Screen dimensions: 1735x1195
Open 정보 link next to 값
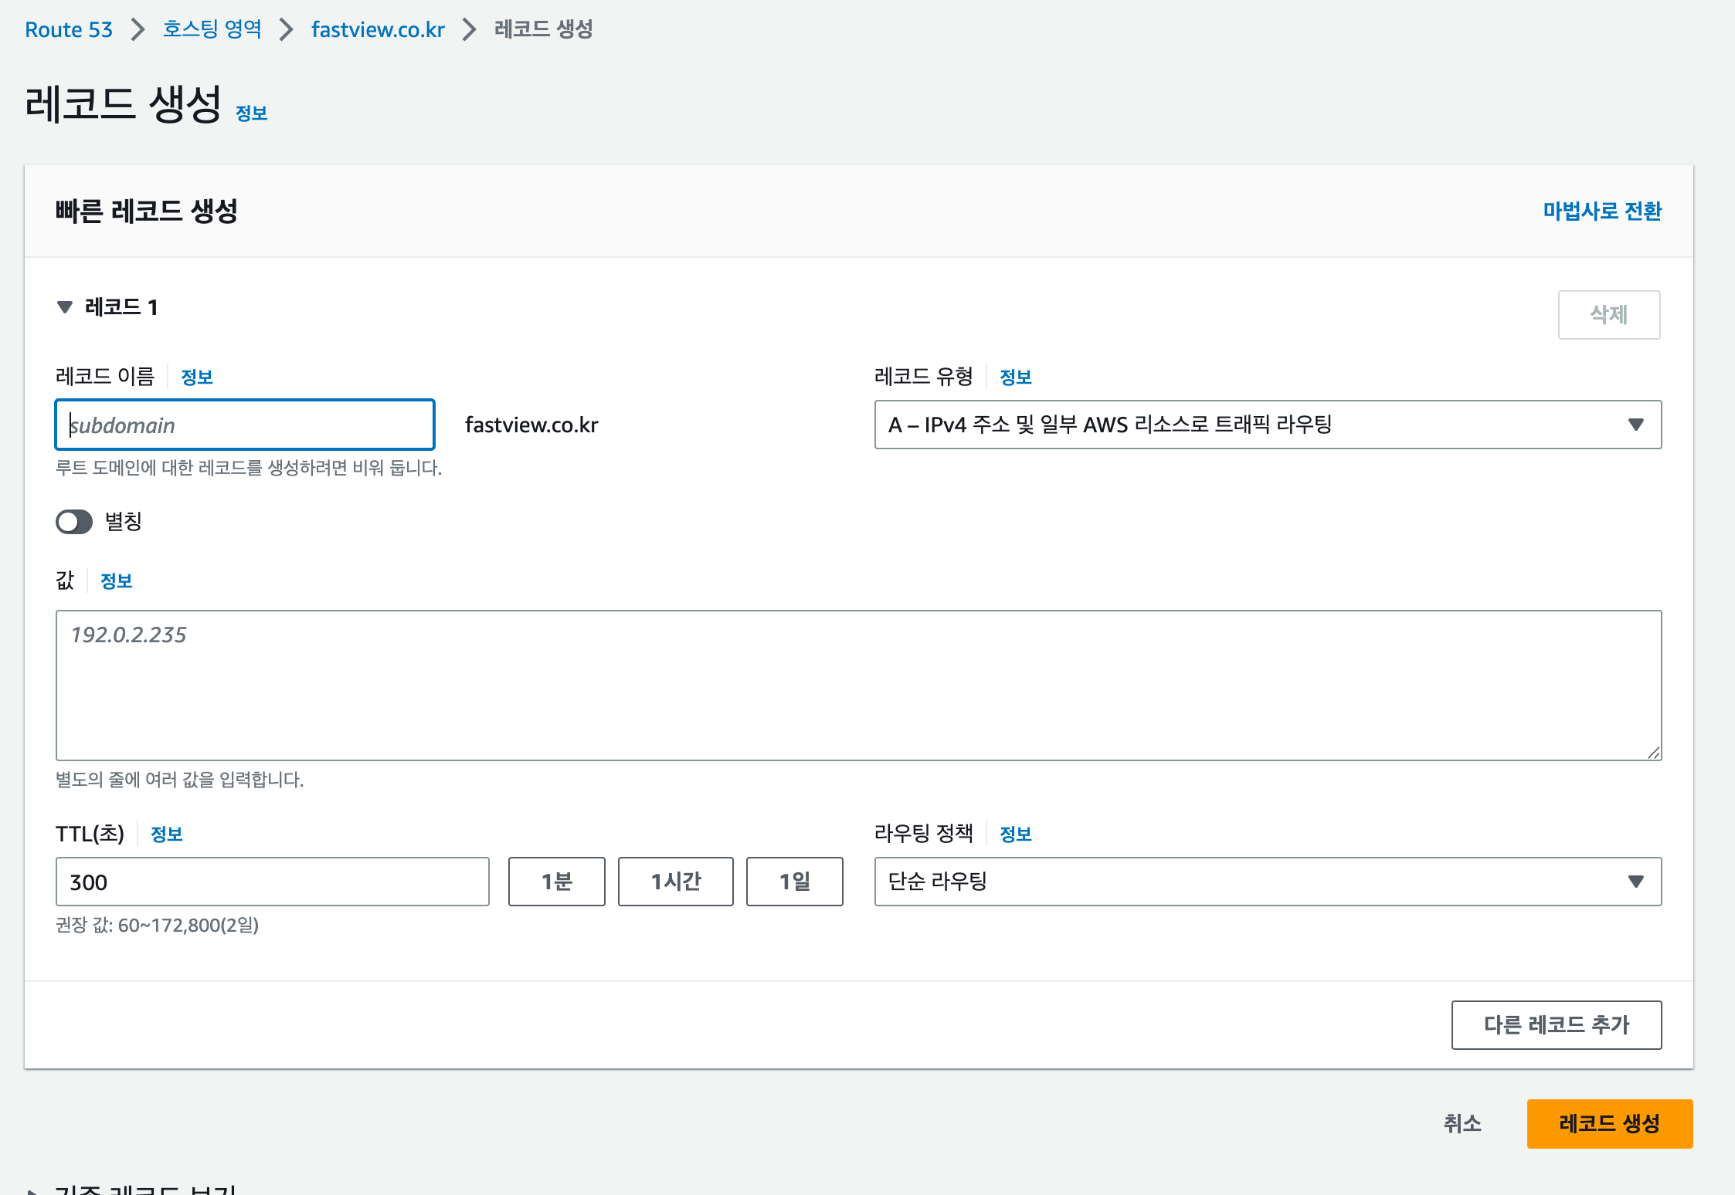(x=116, y=581)
